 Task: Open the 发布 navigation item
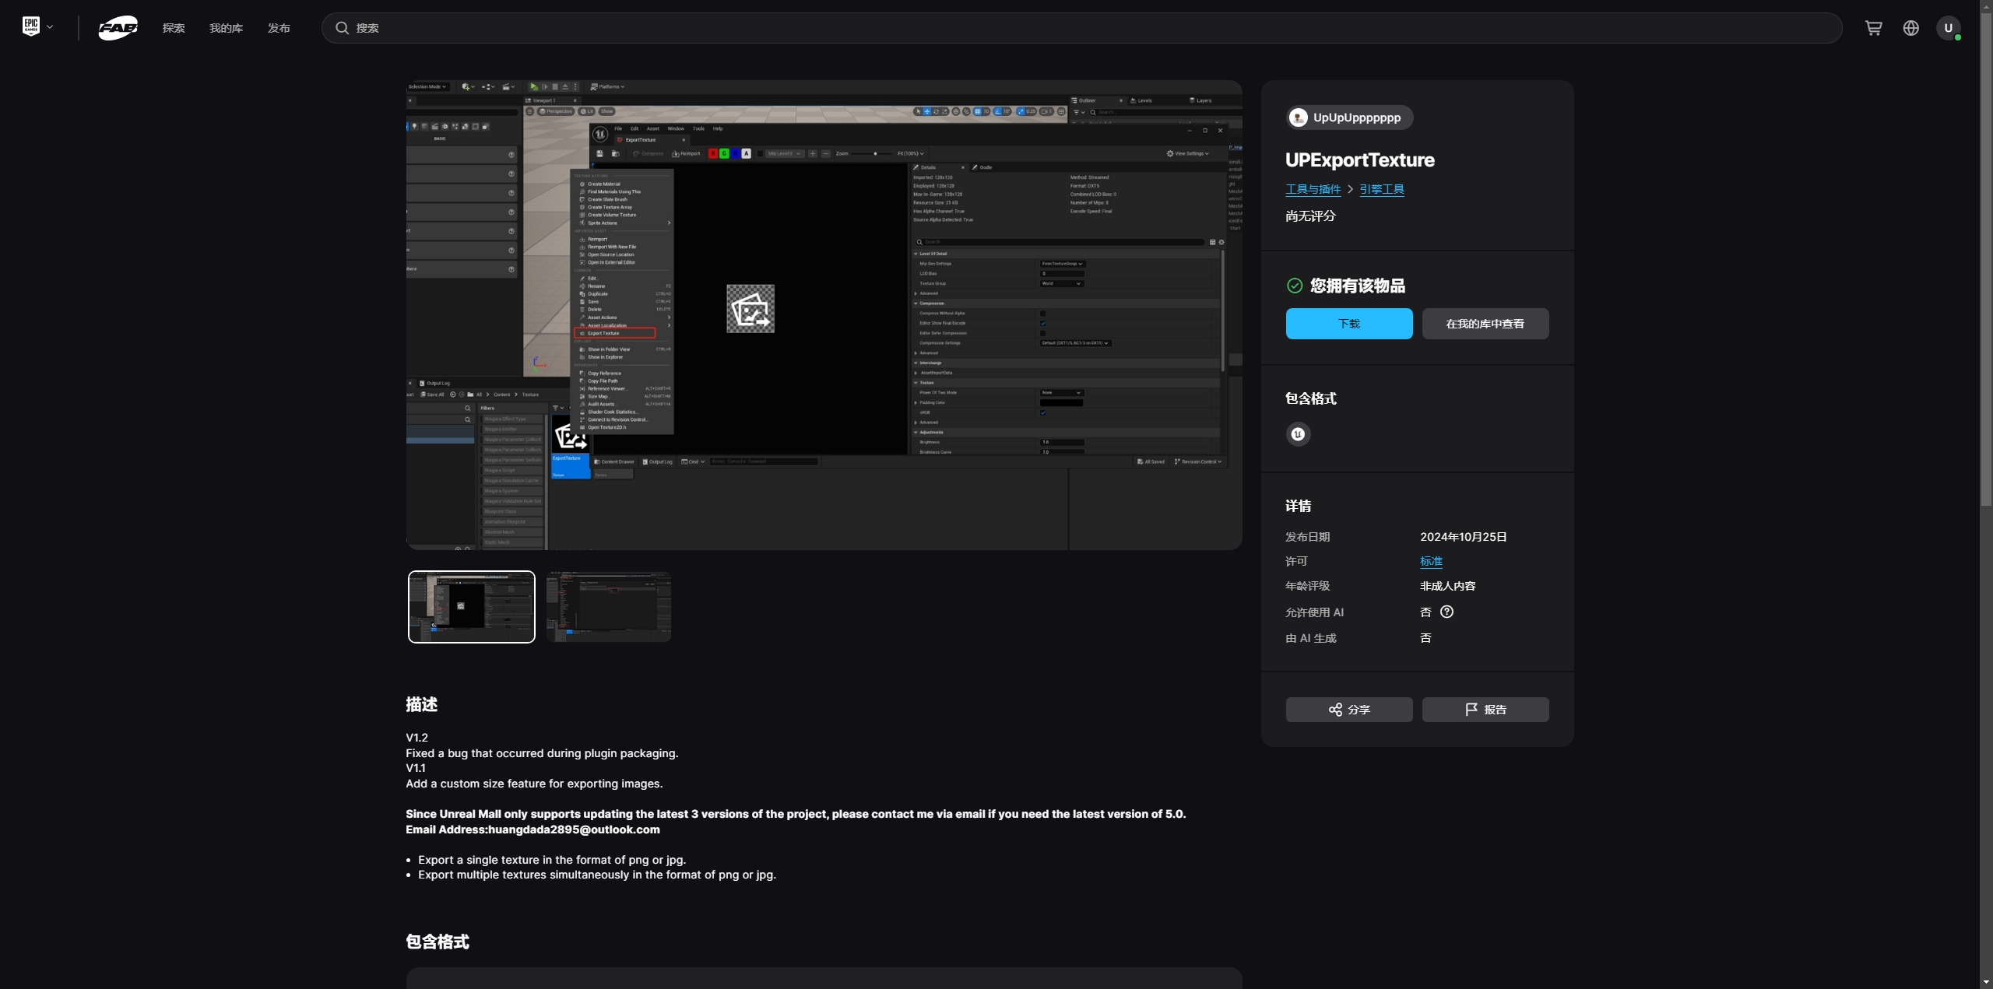(x=279, y=28)
